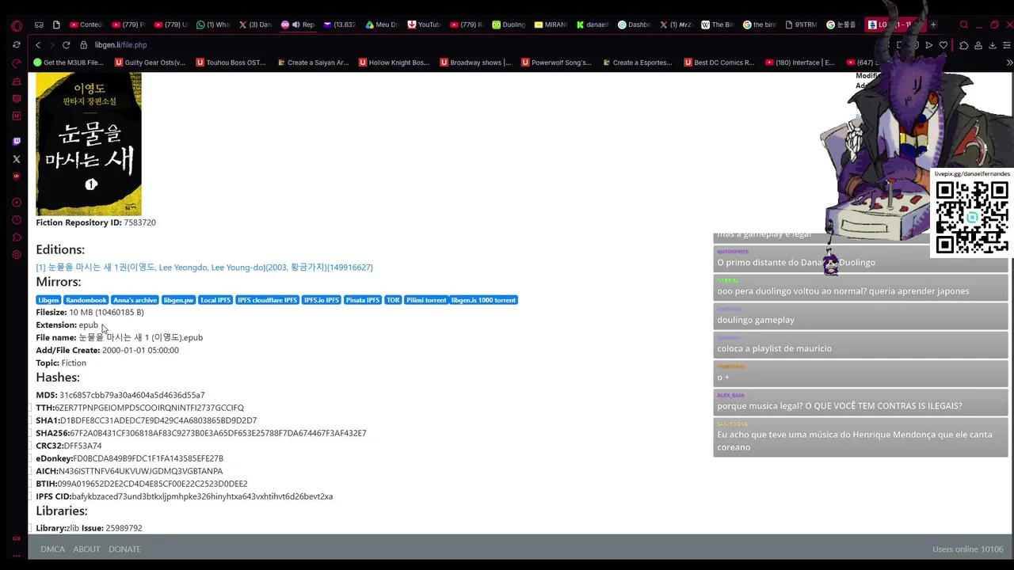This screenshot has height=570, width=1014.
Task: Click IPFS cloudflare IPFS mirror
Action: (267, 300)
